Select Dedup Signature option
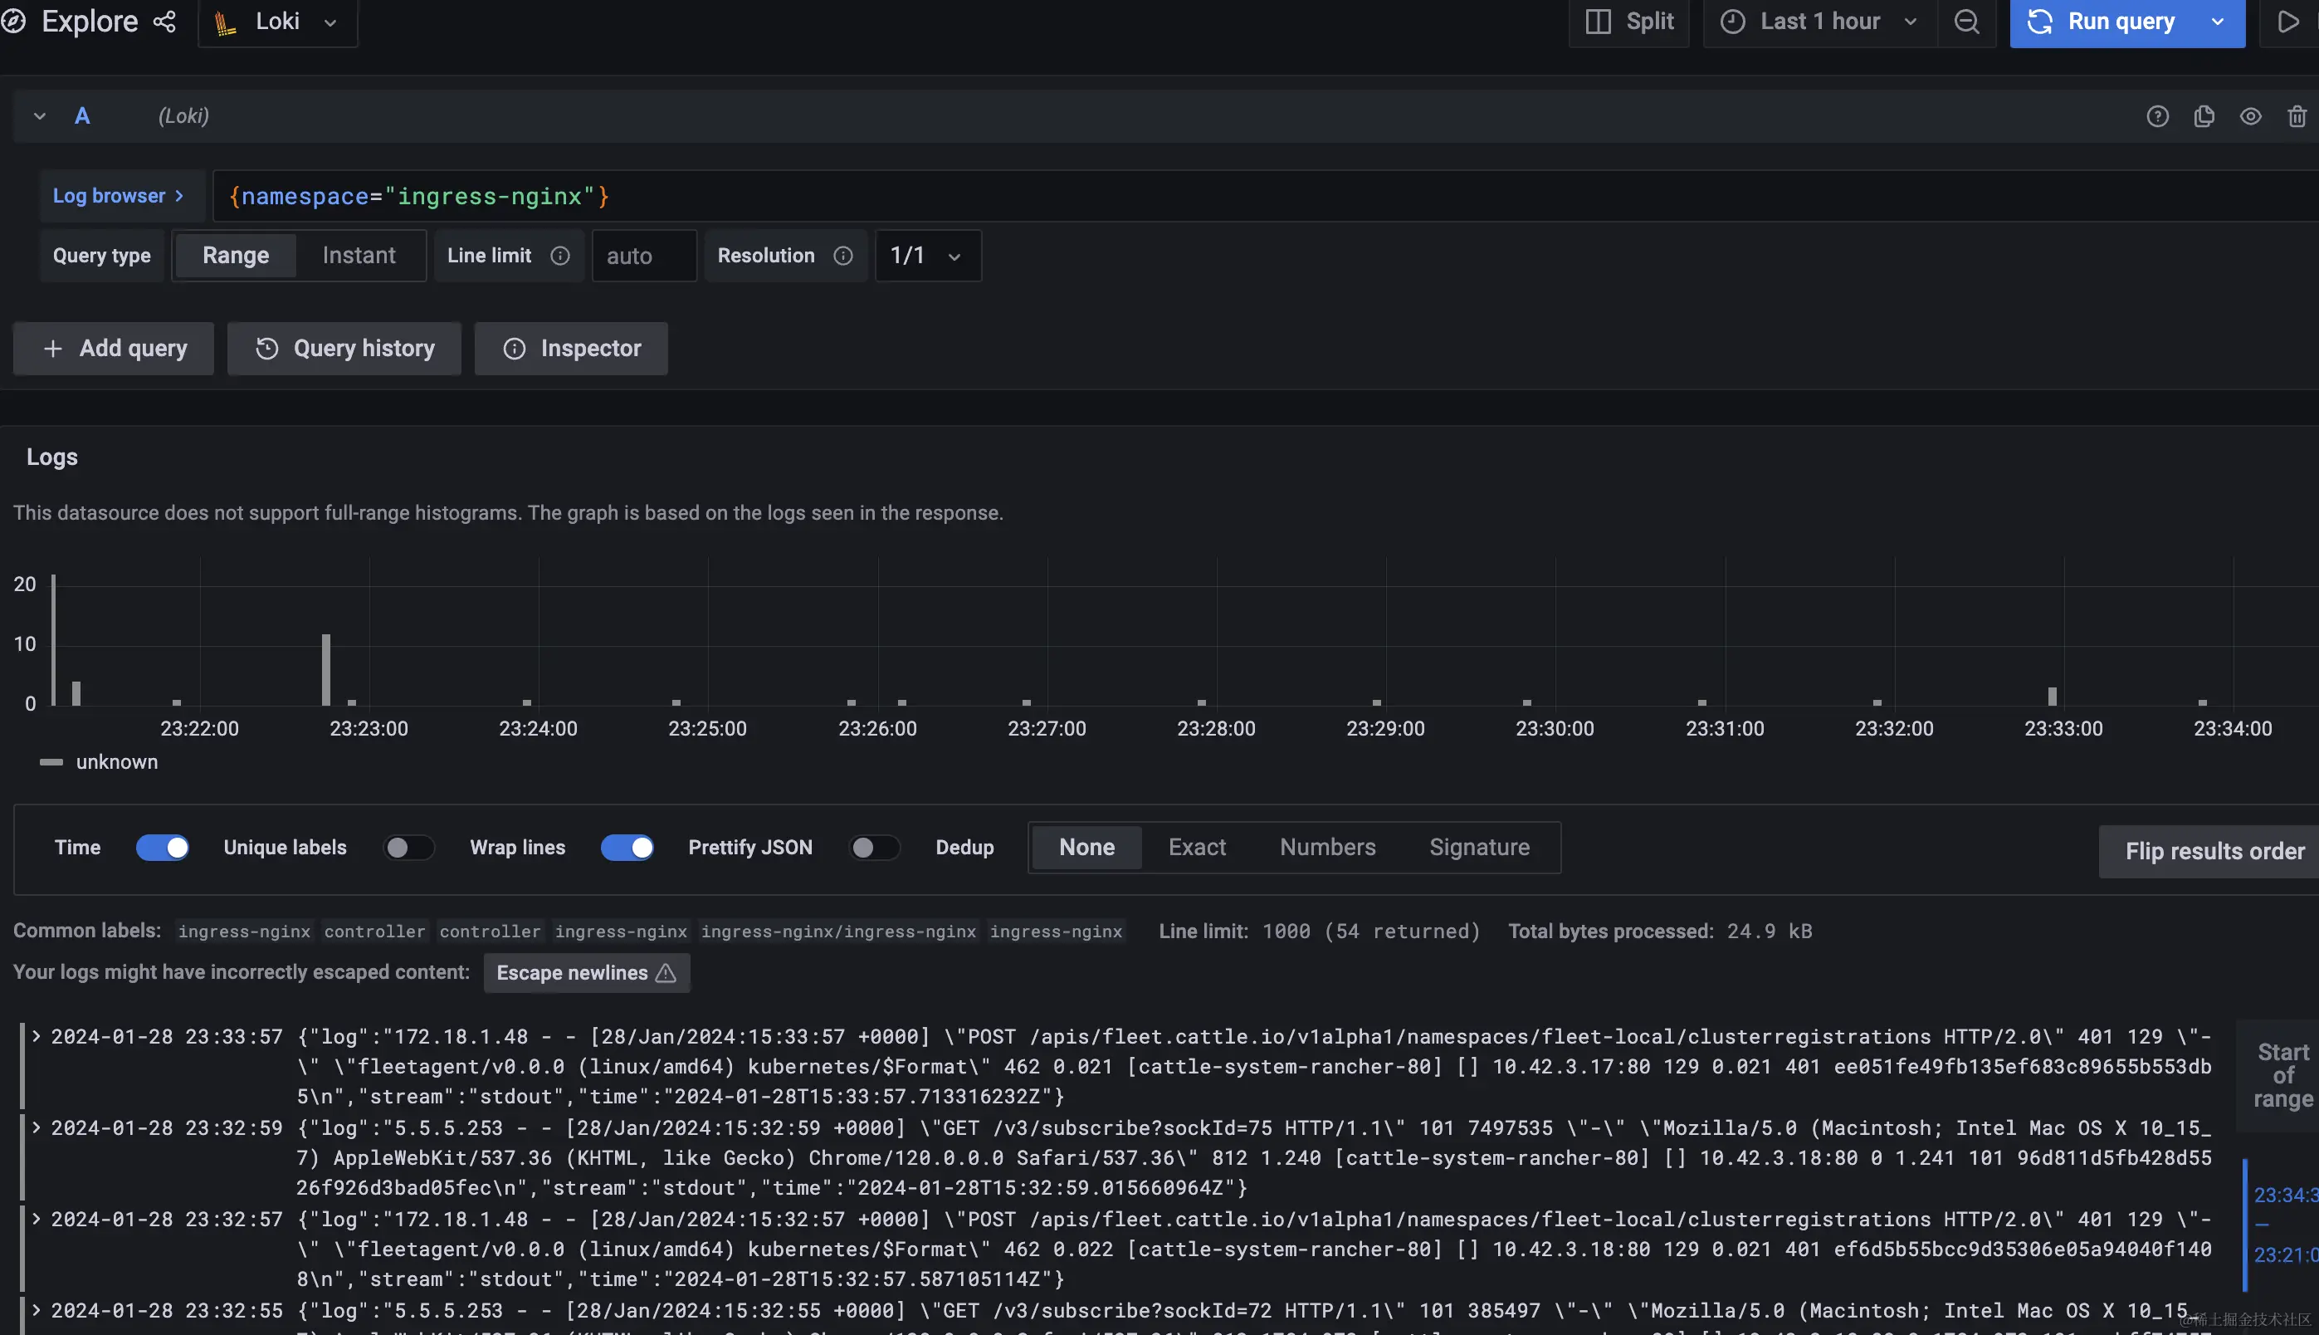 coord(1479,848)
